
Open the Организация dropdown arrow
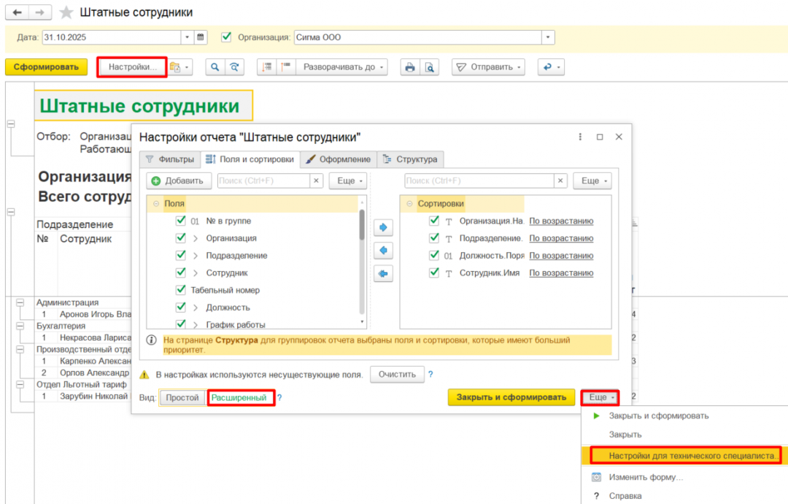(x=548, y=37)
